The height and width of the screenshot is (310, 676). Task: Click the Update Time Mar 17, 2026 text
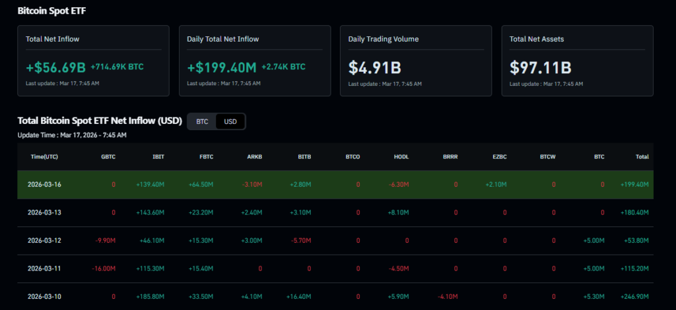tap(72, 135)
